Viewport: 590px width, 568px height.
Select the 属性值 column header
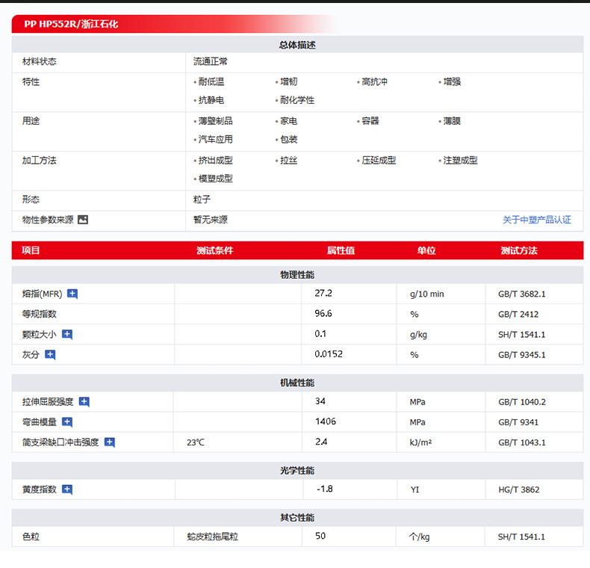(341, 250)
